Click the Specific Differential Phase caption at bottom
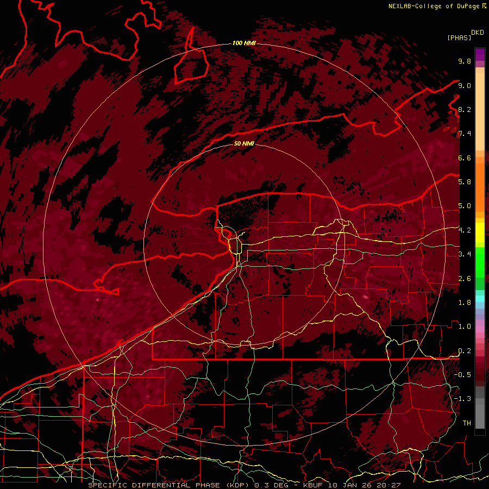 pyautogui.click(x=244, y=485)
